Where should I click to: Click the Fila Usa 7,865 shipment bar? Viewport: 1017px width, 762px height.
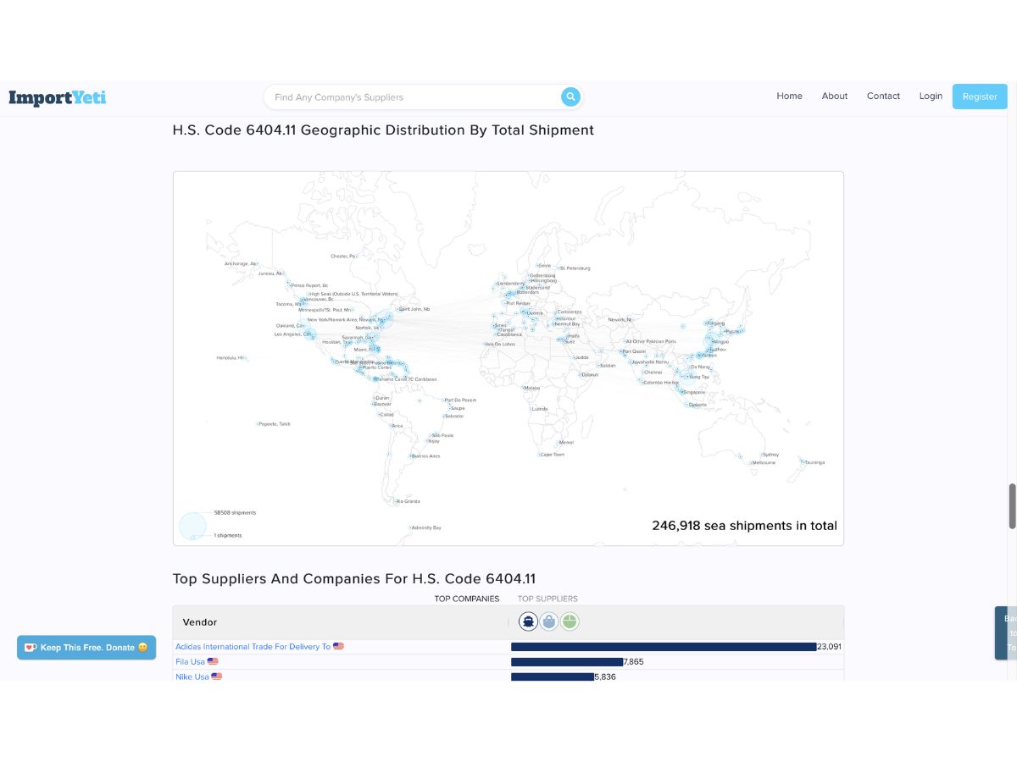click(x=567, y=661)
